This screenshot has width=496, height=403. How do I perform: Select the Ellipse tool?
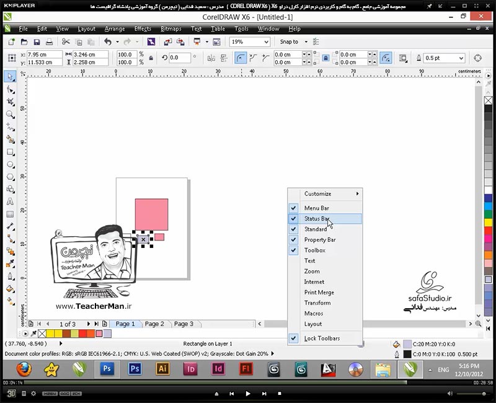[x=10, y=164]
